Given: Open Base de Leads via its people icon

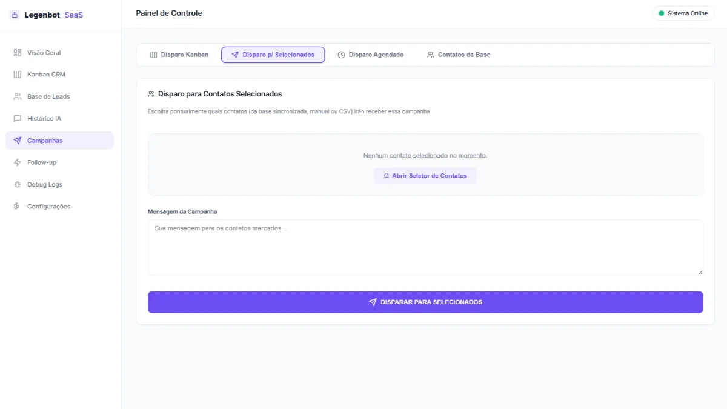Looking at the screenshot, I should point(18,96).
